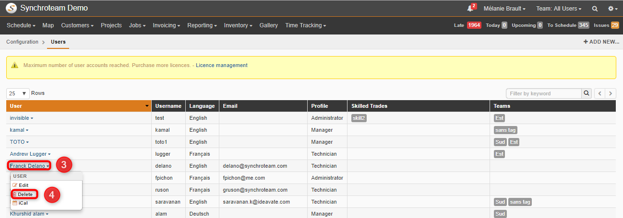The image size is (623, 218).
Task: Open the Schedule menu
Action: (x=21, y=25)
